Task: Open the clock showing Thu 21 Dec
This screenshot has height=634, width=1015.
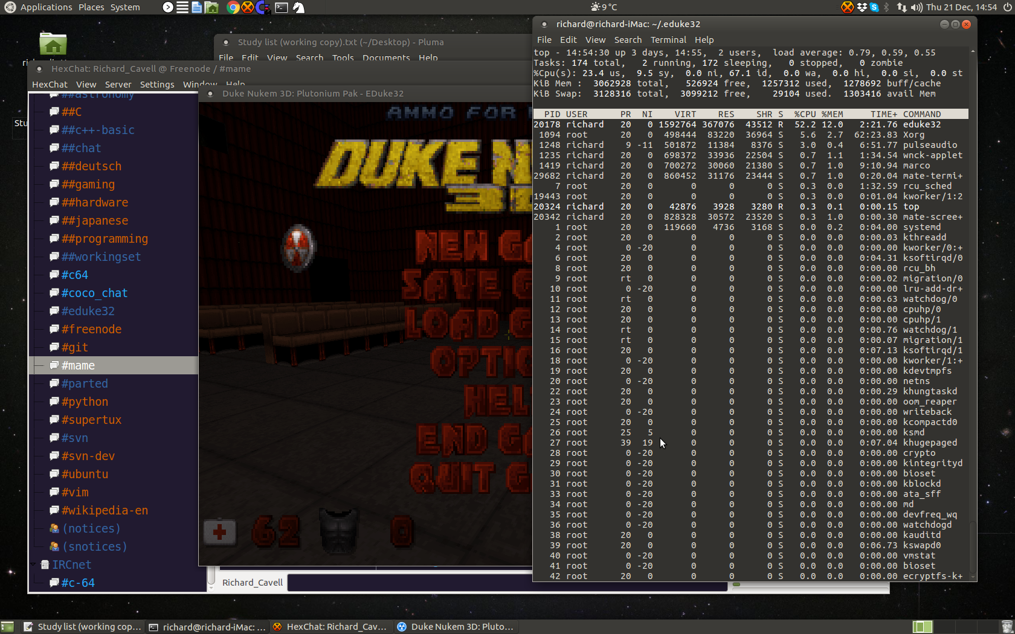Action: pyautogui.click(x=962, y=7)
